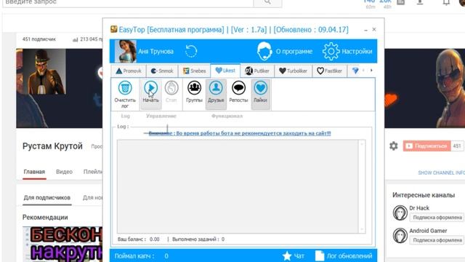This screenshot has width=465, height=262.
Task: Click the YouTube notifications bell icon
Action: 446,2
